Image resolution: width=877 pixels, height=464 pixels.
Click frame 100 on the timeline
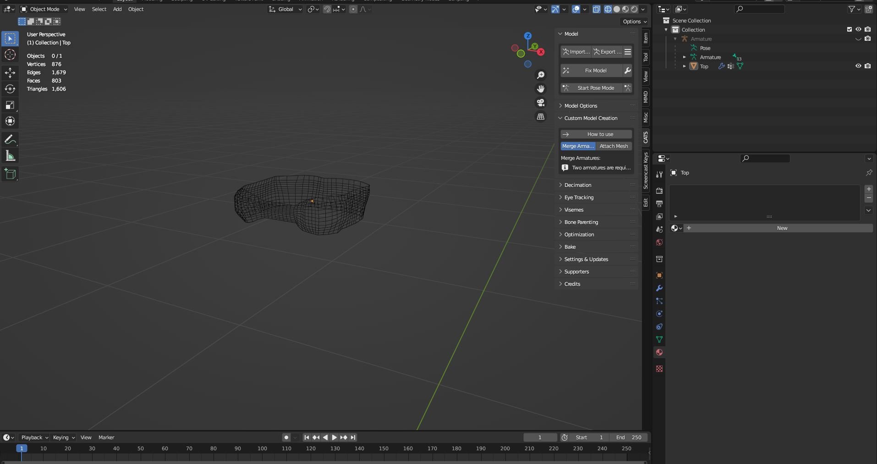click(262, 448)
